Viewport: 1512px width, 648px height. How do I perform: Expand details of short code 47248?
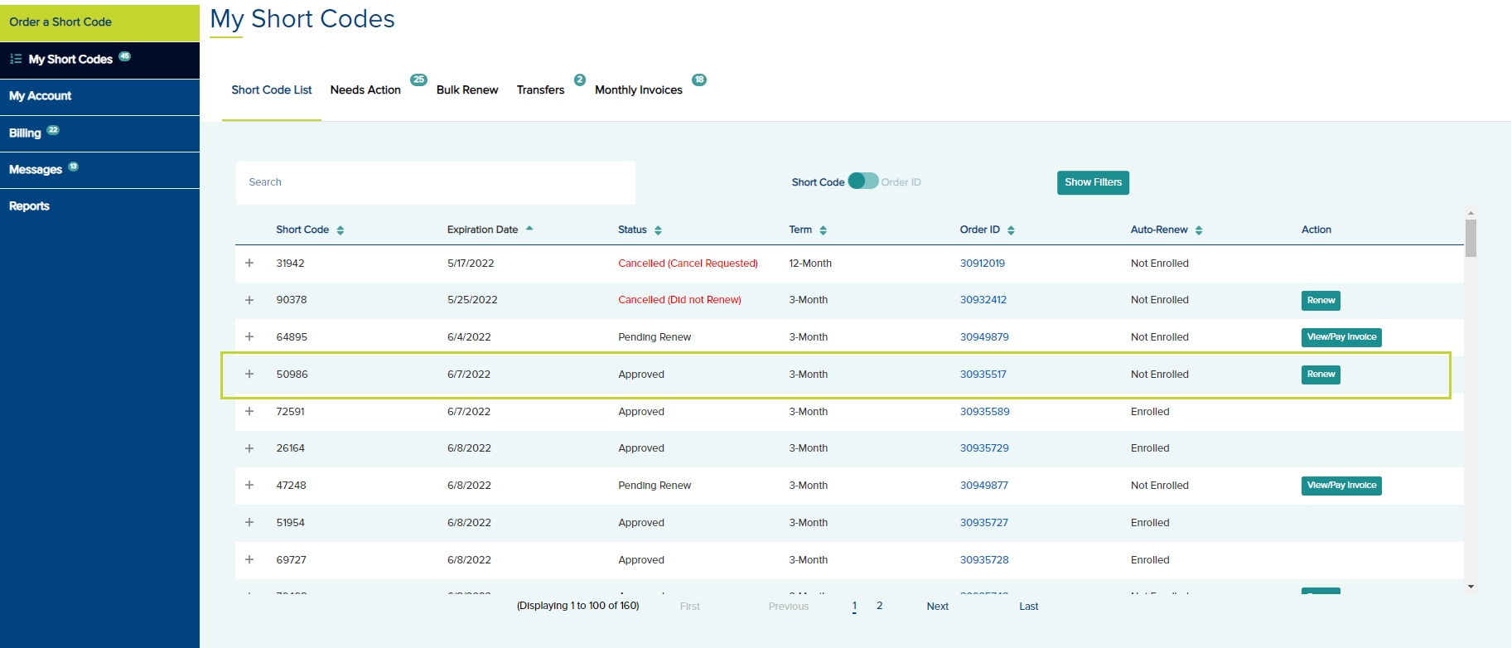(249, 486)
